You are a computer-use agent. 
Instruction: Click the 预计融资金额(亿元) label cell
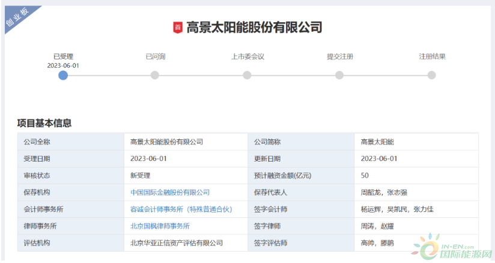[x=301, y=175]
